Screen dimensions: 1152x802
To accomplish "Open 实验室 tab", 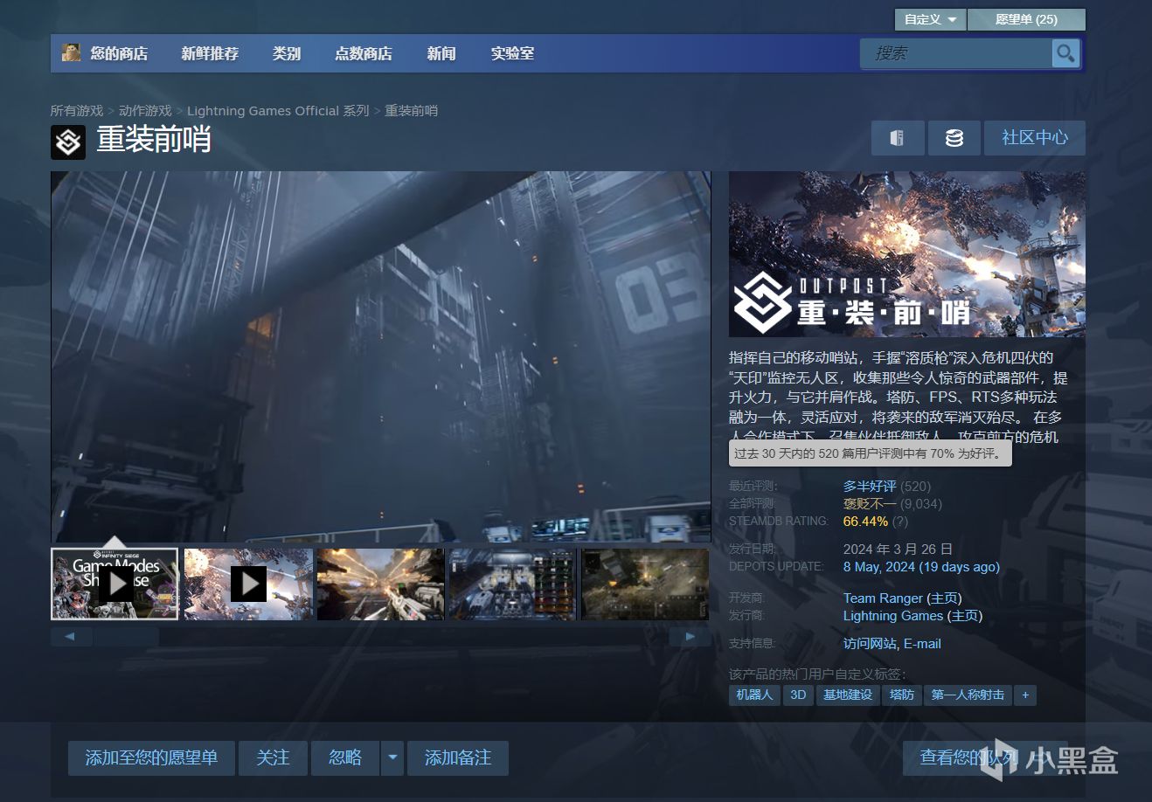I will (512, 53).
